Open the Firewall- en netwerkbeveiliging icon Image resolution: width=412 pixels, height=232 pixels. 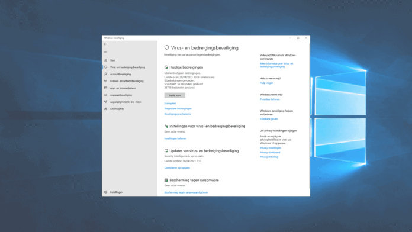[105, 81]
